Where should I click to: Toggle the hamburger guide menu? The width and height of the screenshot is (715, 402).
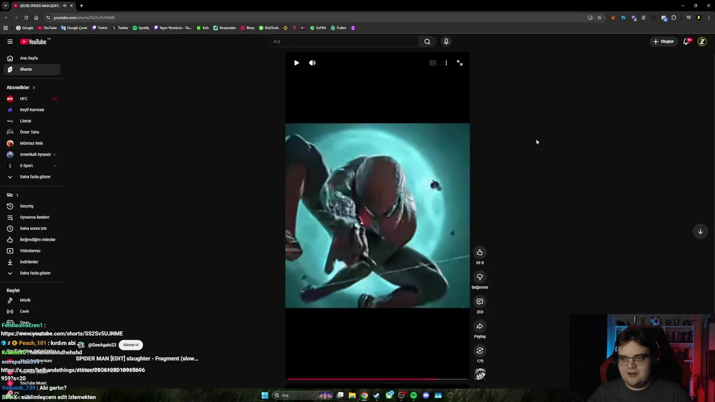point(9,41)
